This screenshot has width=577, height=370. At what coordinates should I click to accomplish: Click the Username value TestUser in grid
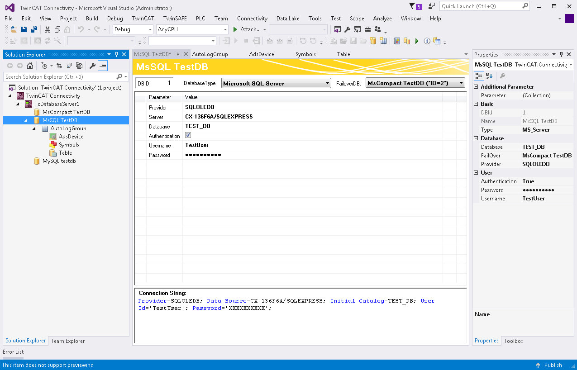point(197,146)
